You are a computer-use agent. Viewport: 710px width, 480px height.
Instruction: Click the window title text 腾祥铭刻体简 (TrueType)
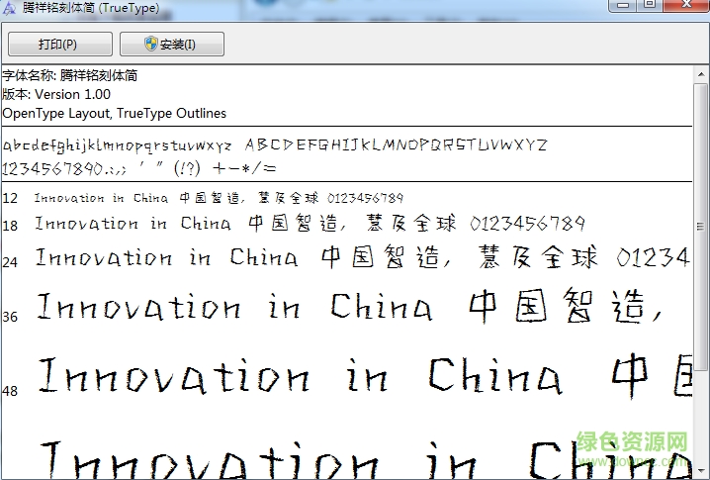click(89, 8)
